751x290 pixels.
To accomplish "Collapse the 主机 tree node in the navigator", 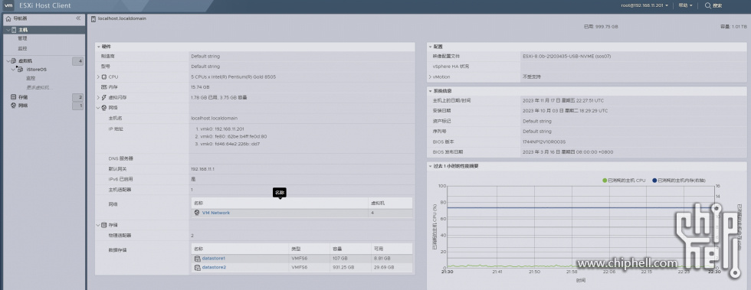I will click(x=8, y=30).
